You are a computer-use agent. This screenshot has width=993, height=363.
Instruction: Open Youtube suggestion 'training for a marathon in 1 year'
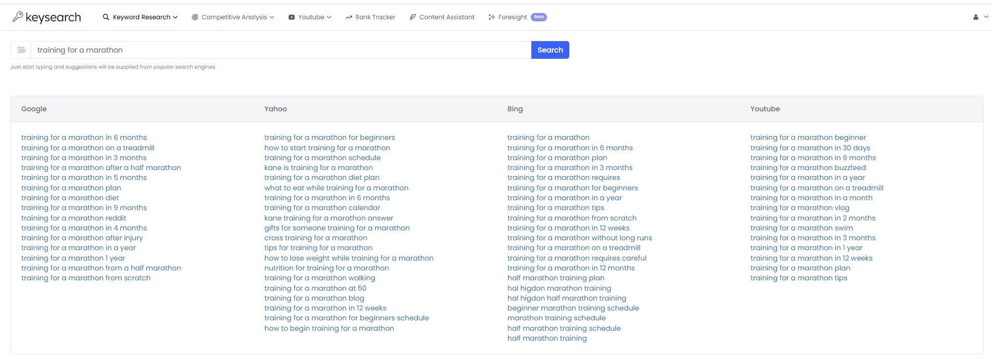coord(806,248)
